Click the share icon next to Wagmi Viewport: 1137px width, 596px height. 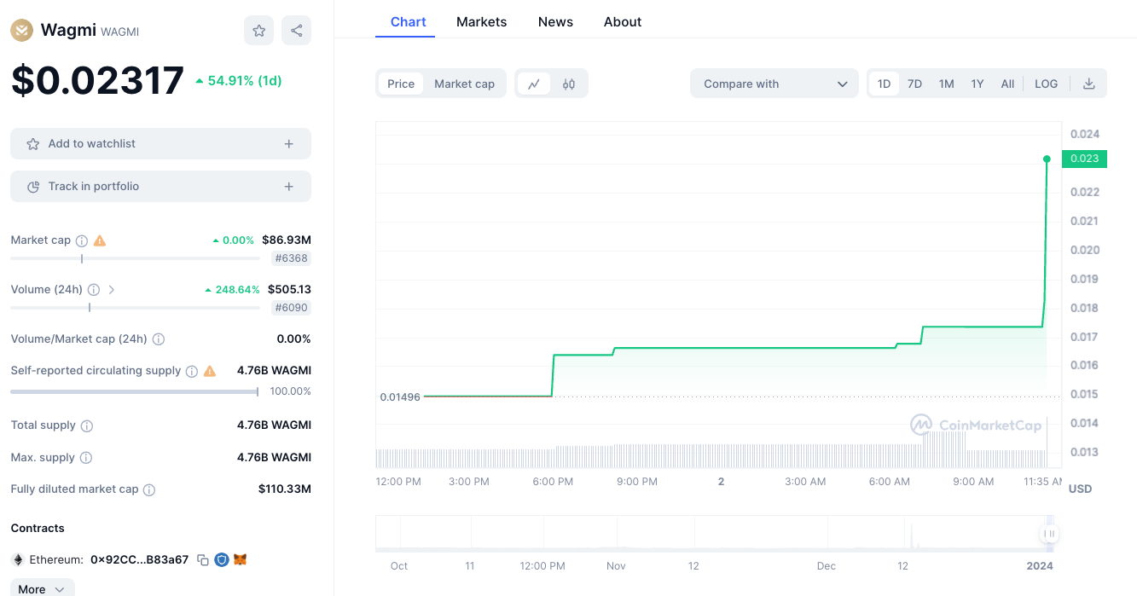[x=296, y=31]
